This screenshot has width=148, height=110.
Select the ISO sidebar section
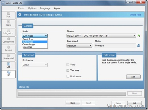9,74
